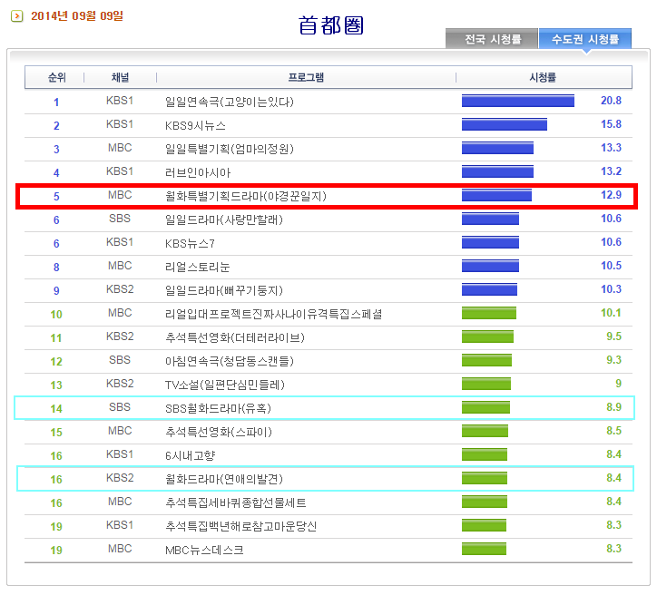Click the 20.8 rating value

pos(611,101)
